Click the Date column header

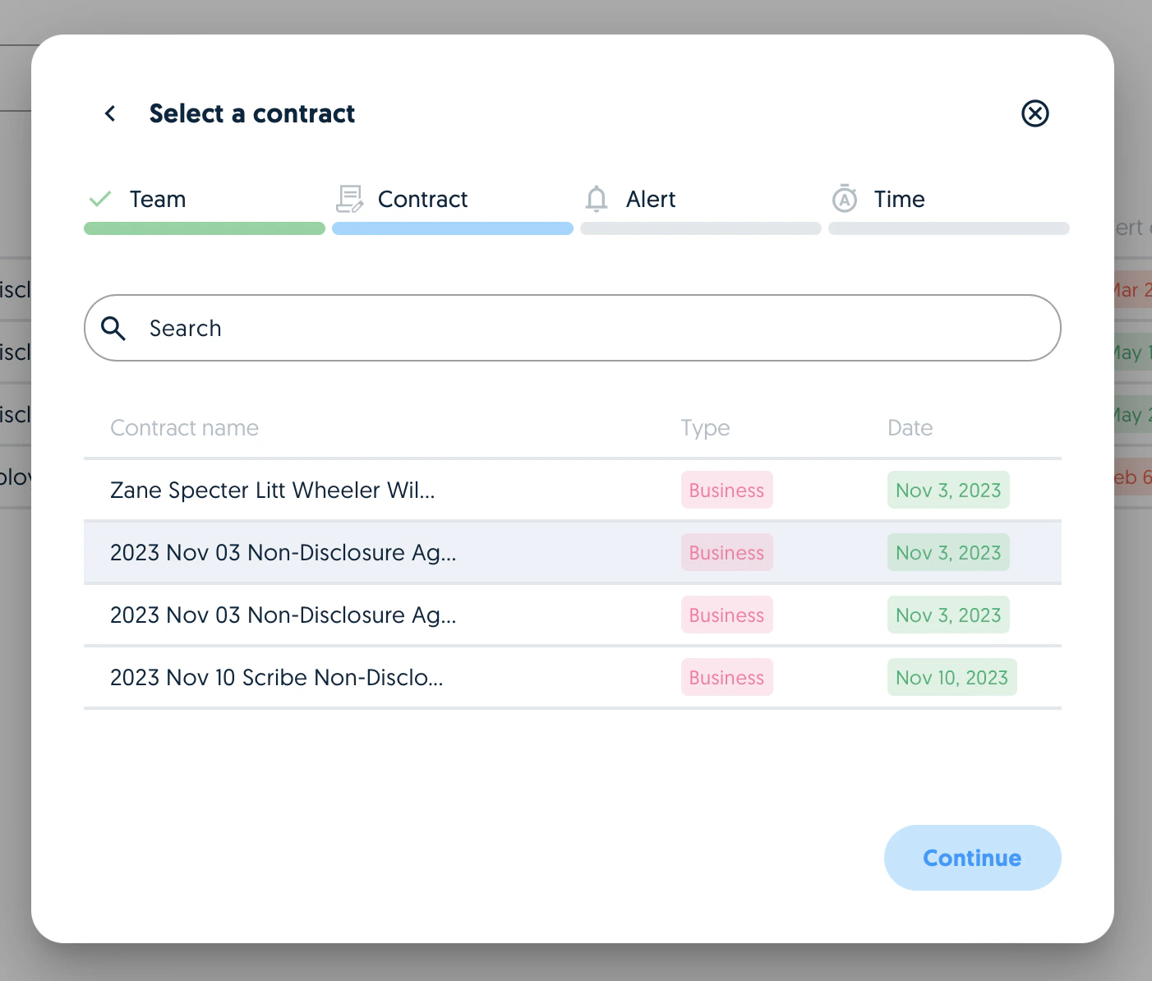910,428
